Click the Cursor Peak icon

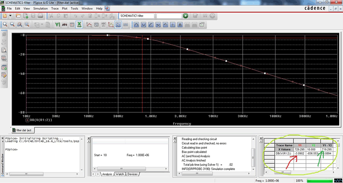coord(136,25)
